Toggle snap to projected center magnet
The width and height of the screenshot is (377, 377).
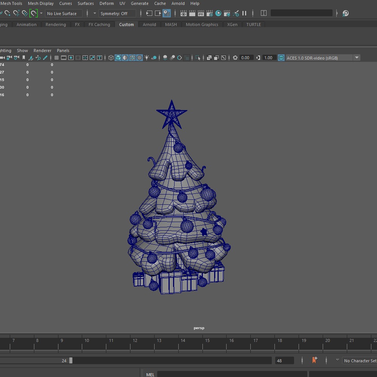16,13
